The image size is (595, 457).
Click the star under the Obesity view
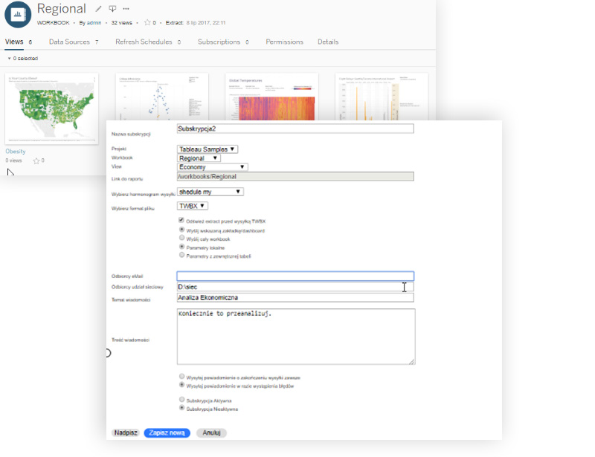pos(36,161)
